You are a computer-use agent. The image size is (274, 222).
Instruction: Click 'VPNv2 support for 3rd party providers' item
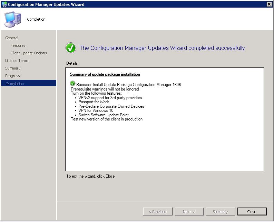[x=110, y=98]
